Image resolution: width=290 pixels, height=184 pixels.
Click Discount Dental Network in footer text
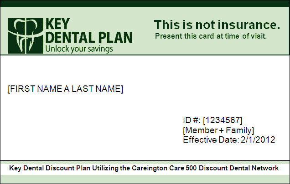(x=242, y=168)
